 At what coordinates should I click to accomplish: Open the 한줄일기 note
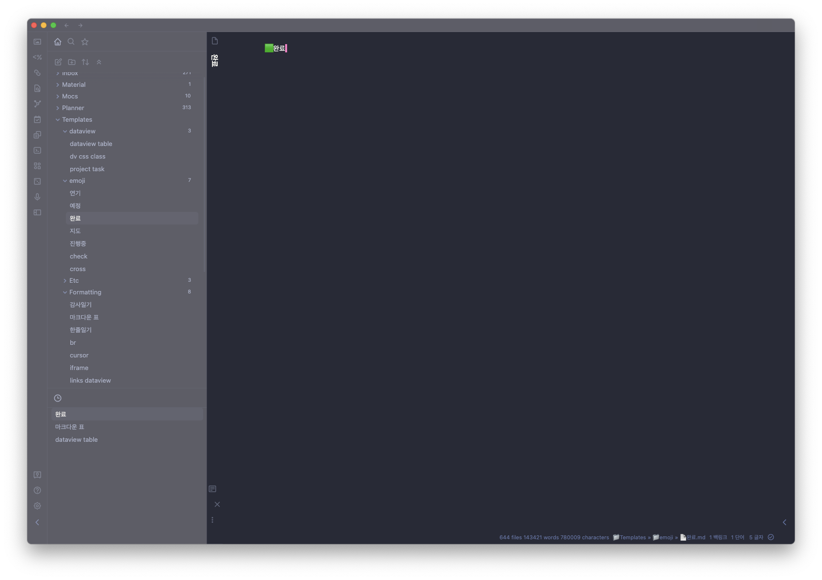pyautogui.click(x=132, y=330)
